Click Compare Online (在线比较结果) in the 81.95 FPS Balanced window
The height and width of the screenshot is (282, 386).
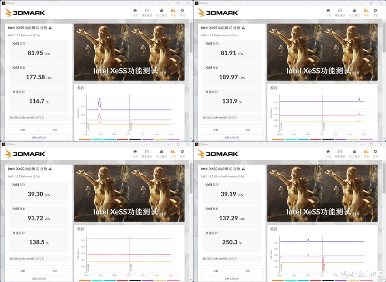tap(39, 137)
